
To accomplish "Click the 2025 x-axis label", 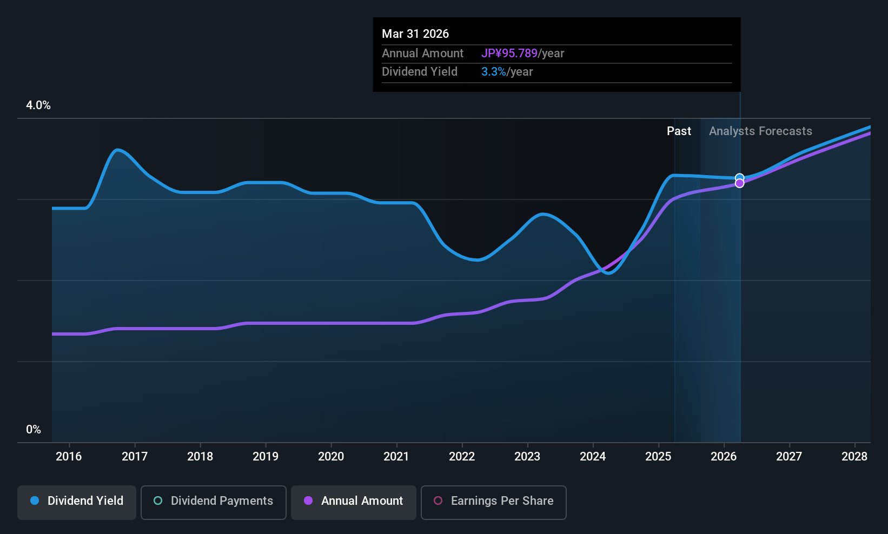I will (x=658, y=457).
